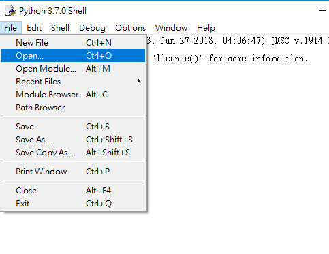Open the Debug menu
This screenshot has width=329, height=254.
point(92,28)
